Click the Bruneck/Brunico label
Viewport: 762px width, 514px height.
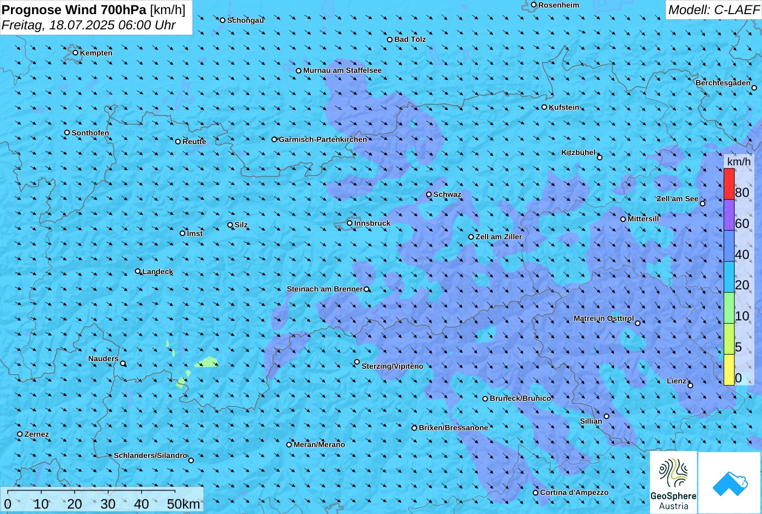point(520,398)
